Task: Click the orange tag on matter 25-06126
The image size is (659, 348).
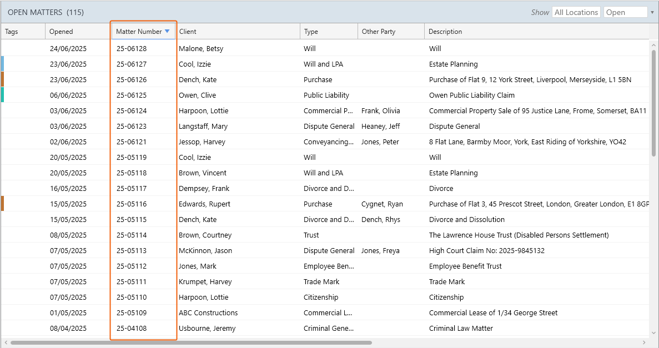Action: point(3,79)
